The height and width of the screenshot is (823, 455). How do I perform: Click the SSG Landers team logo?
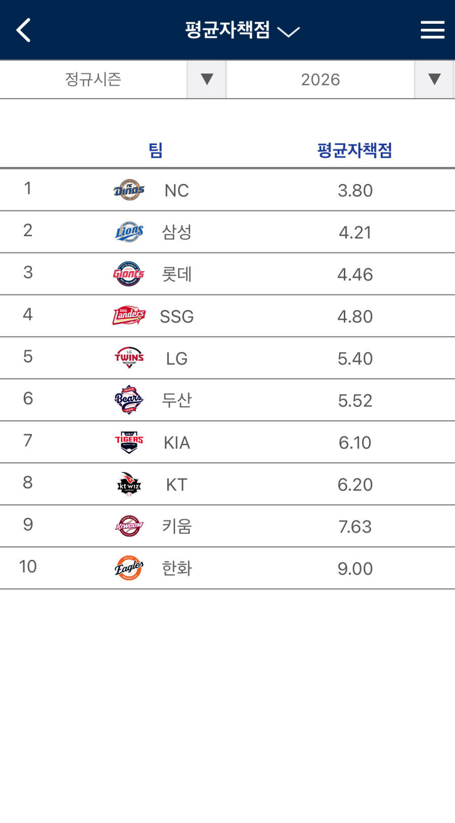129,316
